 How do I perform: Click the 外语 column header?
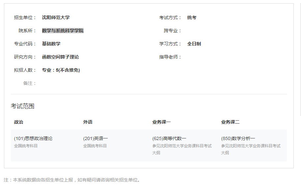click(88, 122)
